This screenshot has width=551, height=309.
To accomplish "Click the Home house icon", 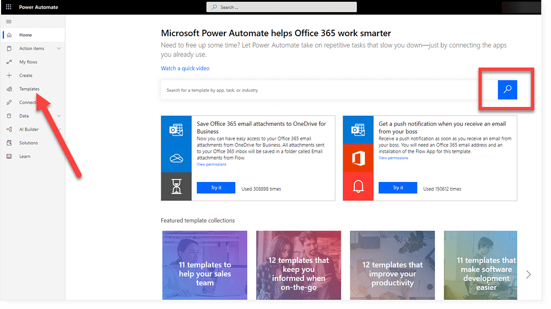I will [9, 35].
